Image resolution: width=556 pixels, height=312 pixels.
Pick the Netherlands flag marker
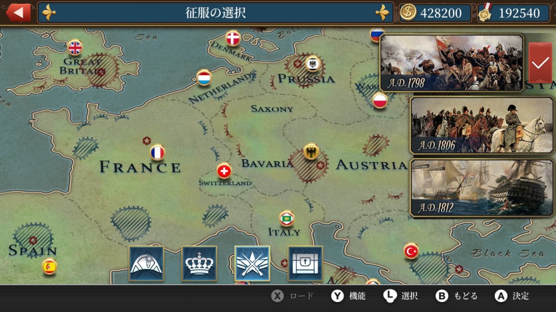(x=204, y=78)
